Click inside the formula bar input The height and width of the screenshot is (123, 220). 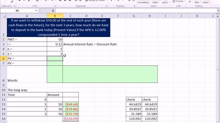coord(136,11)
